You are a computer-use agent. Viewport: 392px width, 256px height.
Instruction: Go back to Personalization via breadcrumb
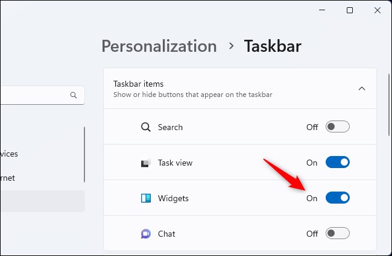(x=159, y=46)
